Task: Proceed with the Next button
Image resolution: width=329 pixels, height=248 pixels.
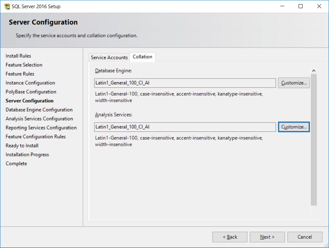Action: pos(267,237)
